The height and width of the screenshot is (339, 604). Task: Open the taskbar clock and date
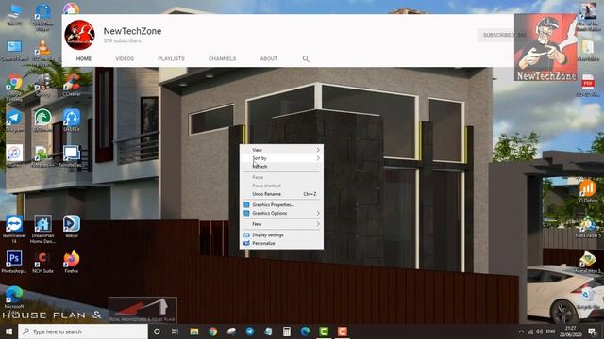coord(570,331)
